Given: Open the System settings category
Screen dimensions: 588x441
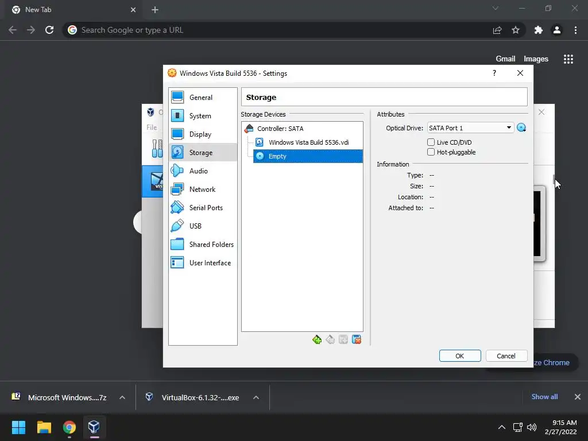Looking at the screenshot, I should pos(203,116).
